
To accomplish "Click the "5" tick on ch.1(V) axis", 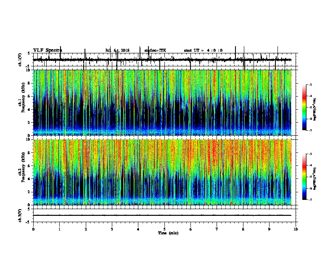I will pyautogui.click(x=29, y=53).
